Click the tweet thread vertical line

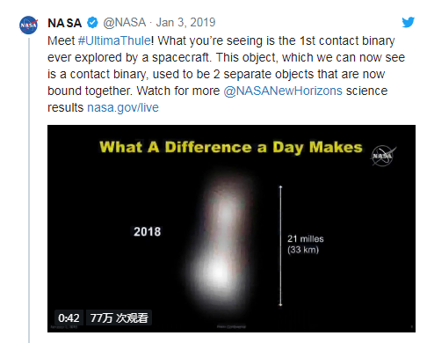29,190
